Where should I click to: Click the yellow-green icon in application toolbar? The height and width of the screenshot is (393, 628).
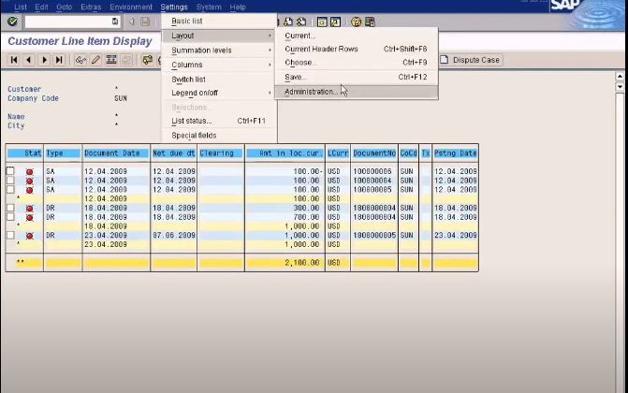[x=147, y=60]
